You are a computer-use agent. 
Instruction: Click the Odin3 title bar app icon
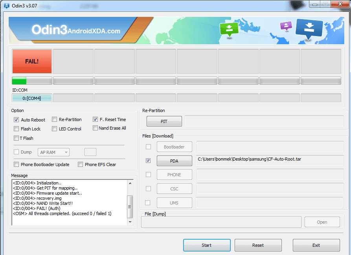7,5
